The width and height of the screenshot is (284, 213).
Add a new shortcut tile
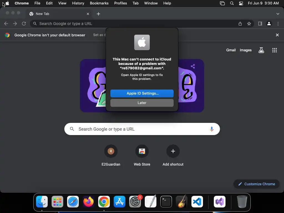(x=173, y=155)
